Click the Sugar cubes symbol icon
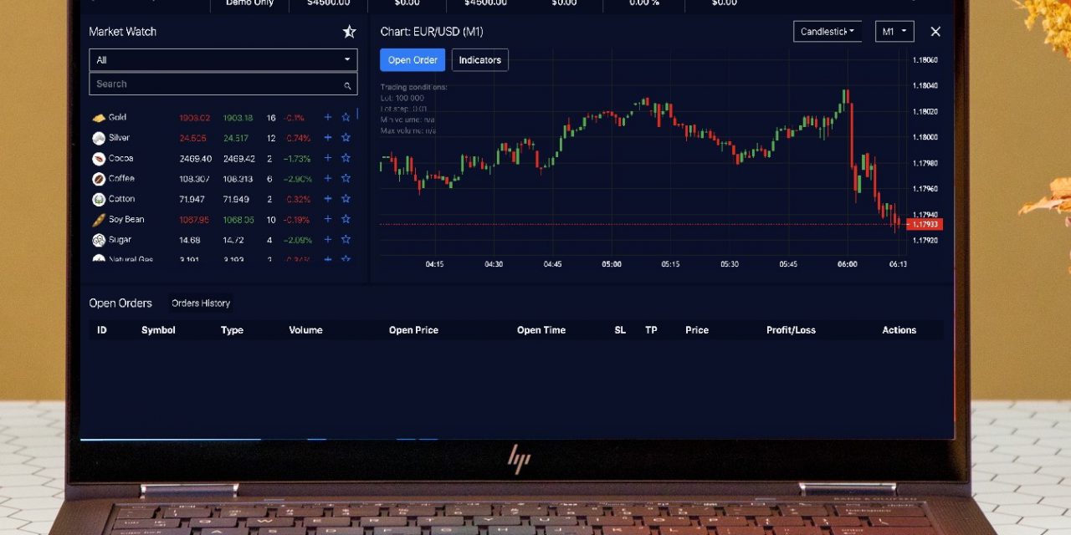Screen dimensions: 1071x535 point(99,240)
